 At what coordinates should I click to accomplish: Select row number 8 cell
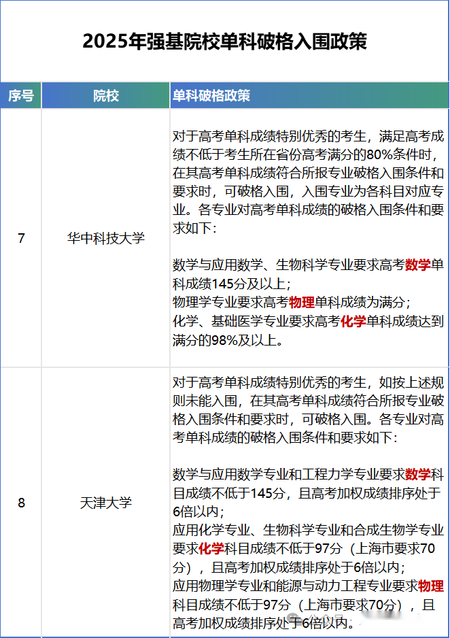(21, 503)
